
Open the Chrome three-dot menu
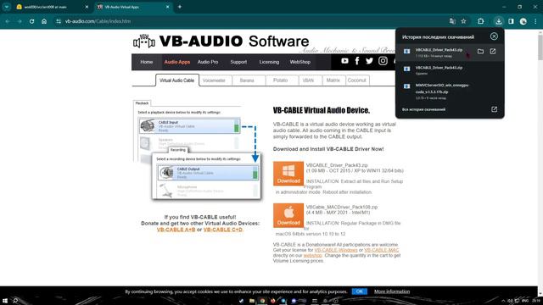(x=535, y=21)
